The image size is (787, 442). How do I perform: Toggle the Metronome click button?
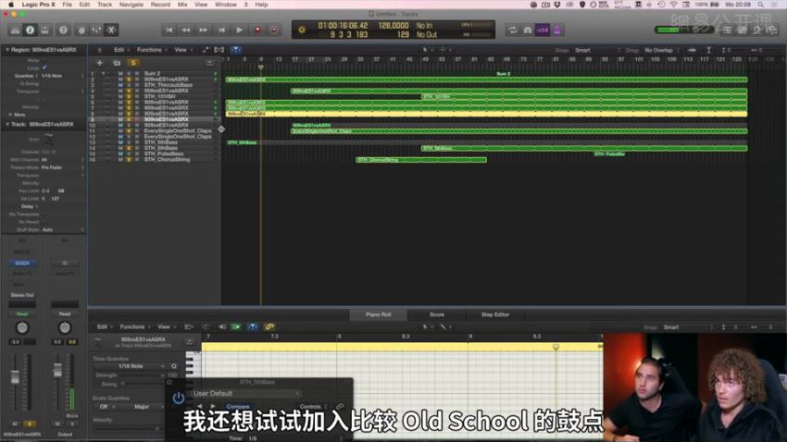point(557,31)
